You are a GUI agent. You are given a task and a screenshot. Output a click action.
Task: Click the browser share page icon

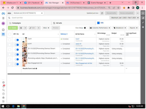[114, 8]
